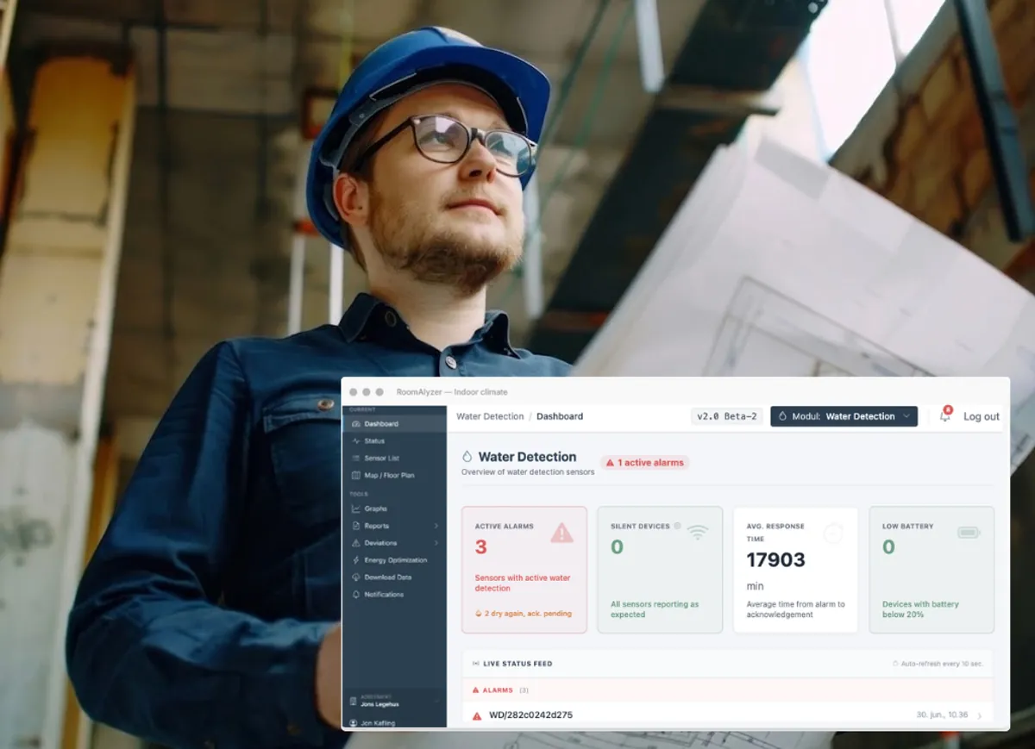Screen dimensions: 1035x749
Task: Click the water drop icon beside Water Detection title
Action: click(467, 457)
